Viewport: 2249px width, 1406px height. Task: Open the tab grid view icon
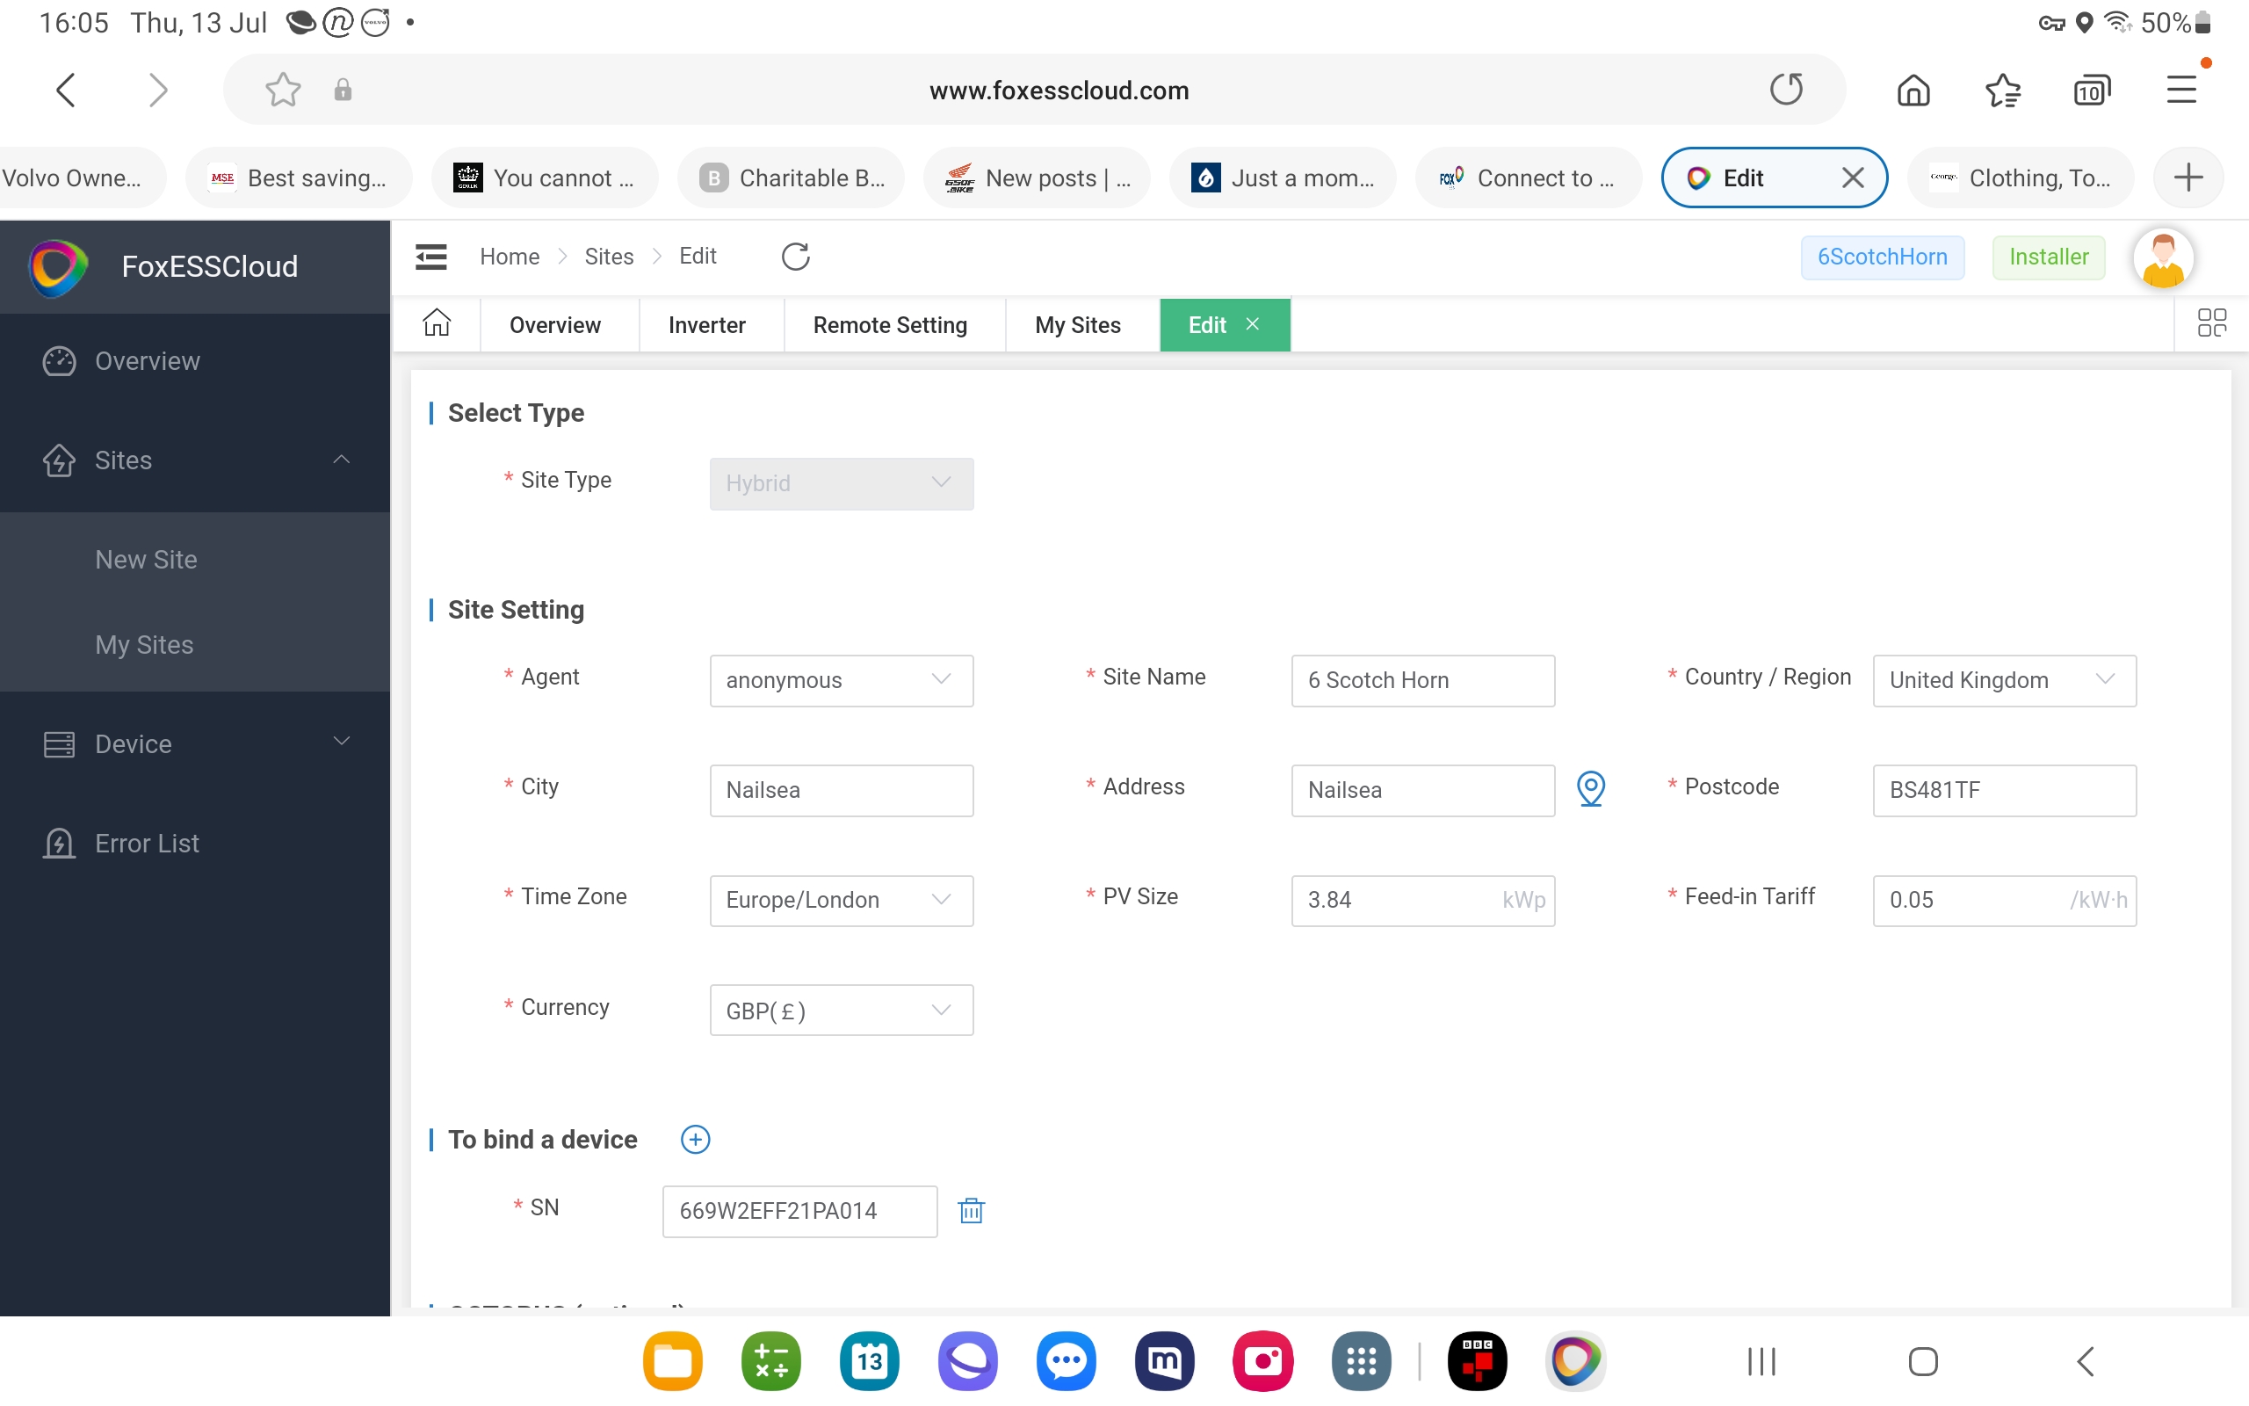(2211, 323)
